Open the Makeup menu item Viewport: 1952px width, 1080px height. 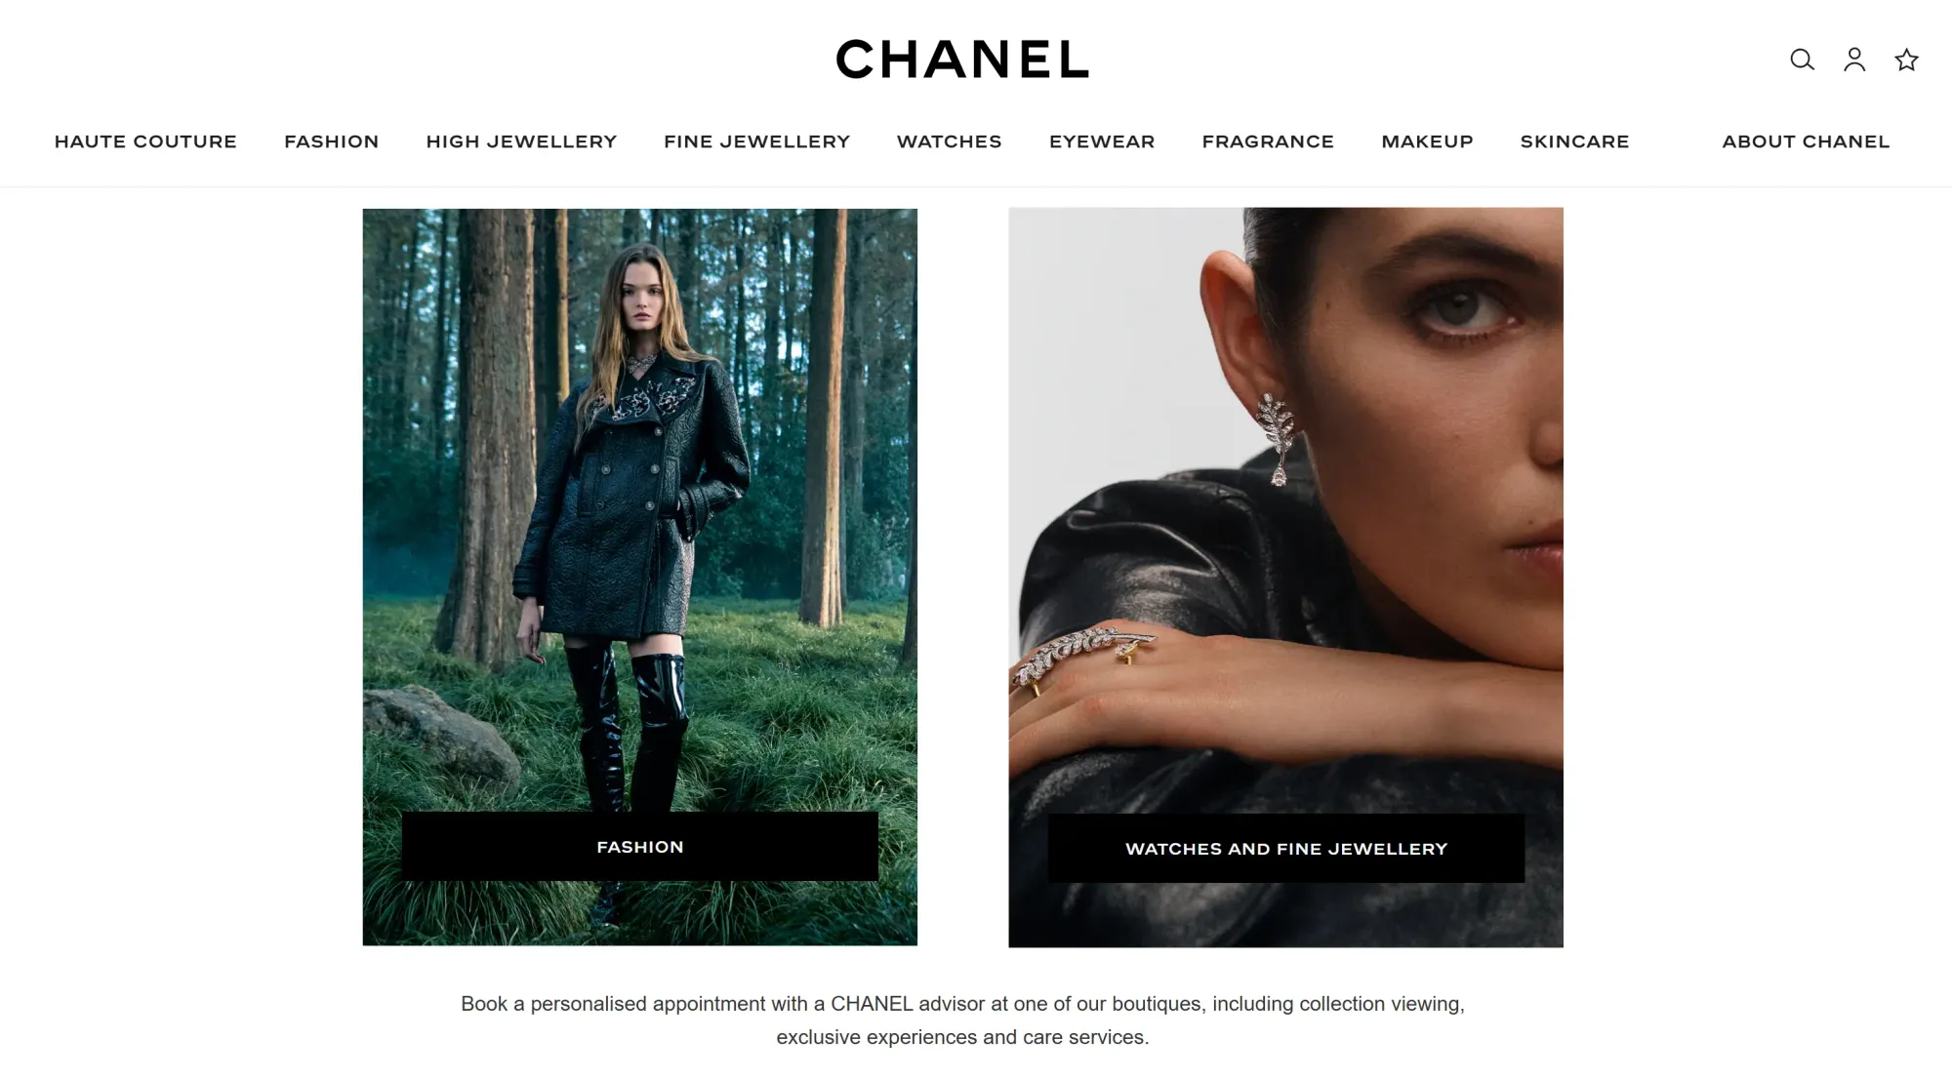tap(1427, 141)
